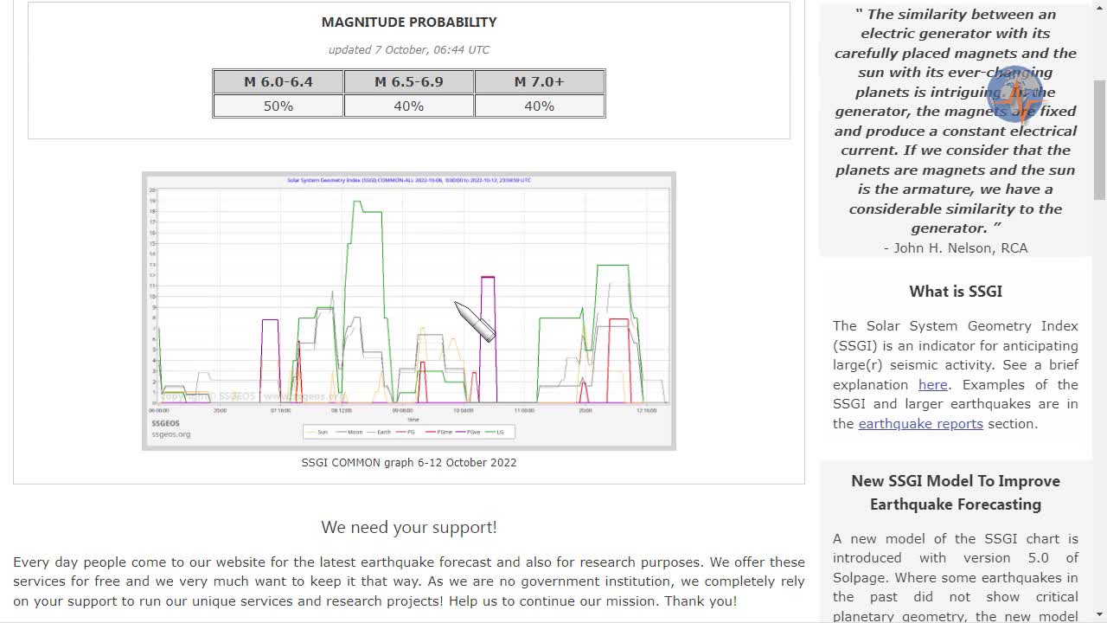Click the page's vertical scrollbar thumb
Viewport: 1107px width, 623px height.
click(x=1099, y=138)
